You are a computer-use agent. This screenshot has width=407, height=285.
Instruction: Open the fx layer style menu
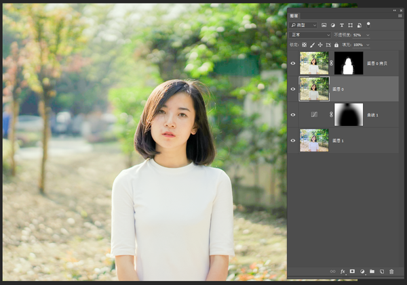click(x=343, y=271)
